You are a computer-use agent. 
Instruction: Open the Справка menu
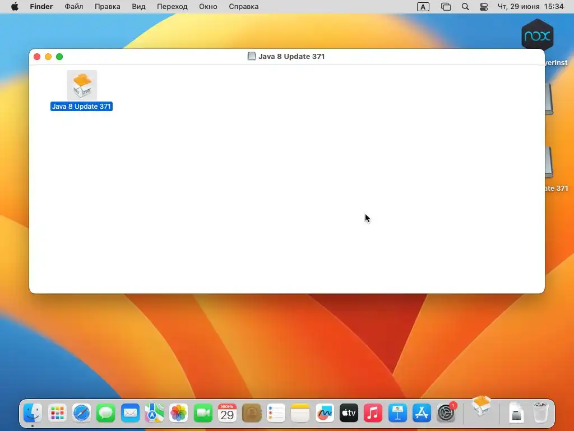click(x=243, y=7)
